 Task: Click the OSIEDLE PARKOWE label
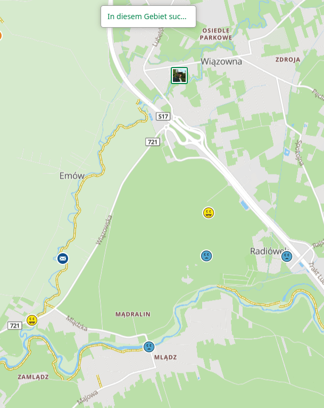point(216,34)
